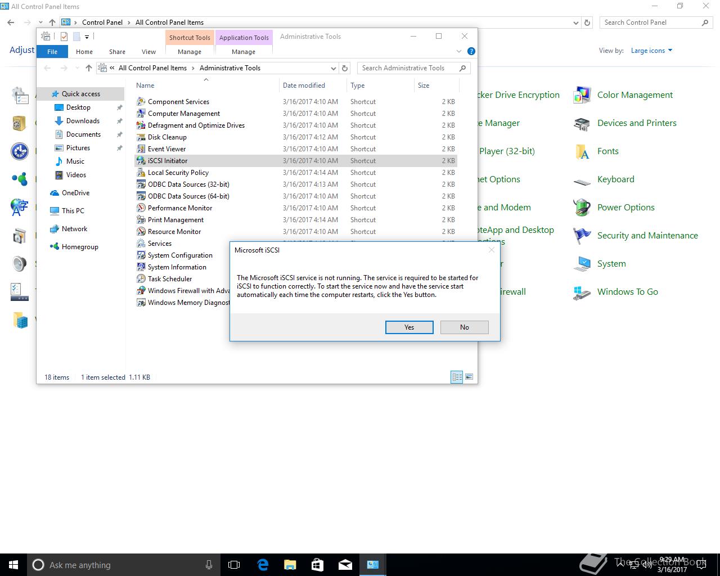
Task: Select OneDrive in navigation pane
Action: click(75, 193)
